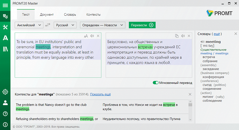The image size is (239, 130).
Task: Switch to the Документ tab
Action: coord(47,15)
